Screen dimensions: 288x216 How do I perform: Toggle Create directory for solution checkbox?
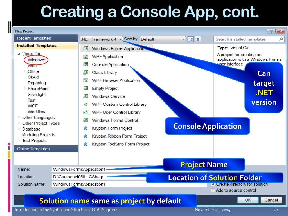pyautogui.click(x=213, y=184)
